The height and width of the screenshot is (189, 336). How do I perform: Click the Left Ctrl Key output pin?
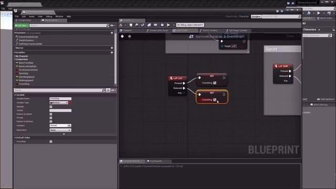pyautogui.click(x=184, y=93)
